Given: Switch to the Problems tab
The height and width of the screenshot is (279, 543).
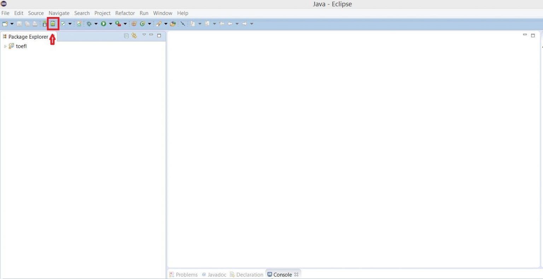Looking at the screenshot, I should 186,274.
